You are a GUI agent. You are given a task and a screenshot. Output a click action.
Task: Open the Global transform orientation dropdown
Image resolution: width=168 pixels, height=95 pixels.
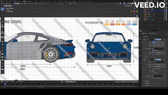pos(62,3)
